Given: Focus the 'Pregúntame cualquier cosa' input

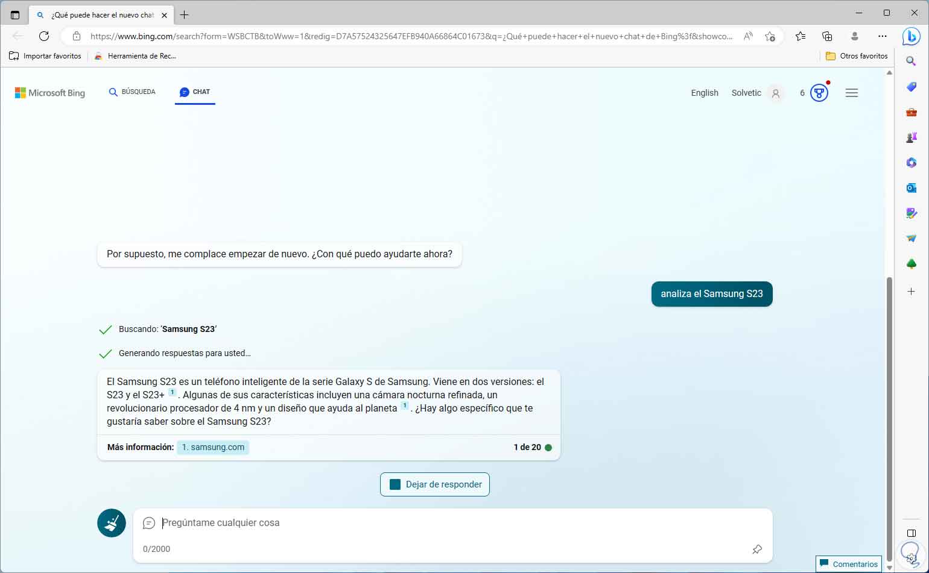Looking at the screenshot, I should point(452,523).
